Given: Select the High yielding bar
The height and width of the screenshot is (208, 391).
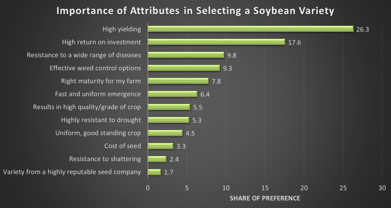Looking at the screenshot, I should pos(250,29).
